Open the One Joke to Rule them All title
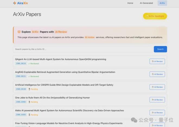The image size is (179, 127). click(x=52, y=98)
